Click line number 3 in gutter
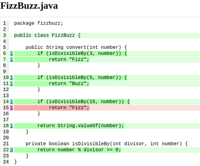Screen dimensions: 200x166 (x=4, y=35)
